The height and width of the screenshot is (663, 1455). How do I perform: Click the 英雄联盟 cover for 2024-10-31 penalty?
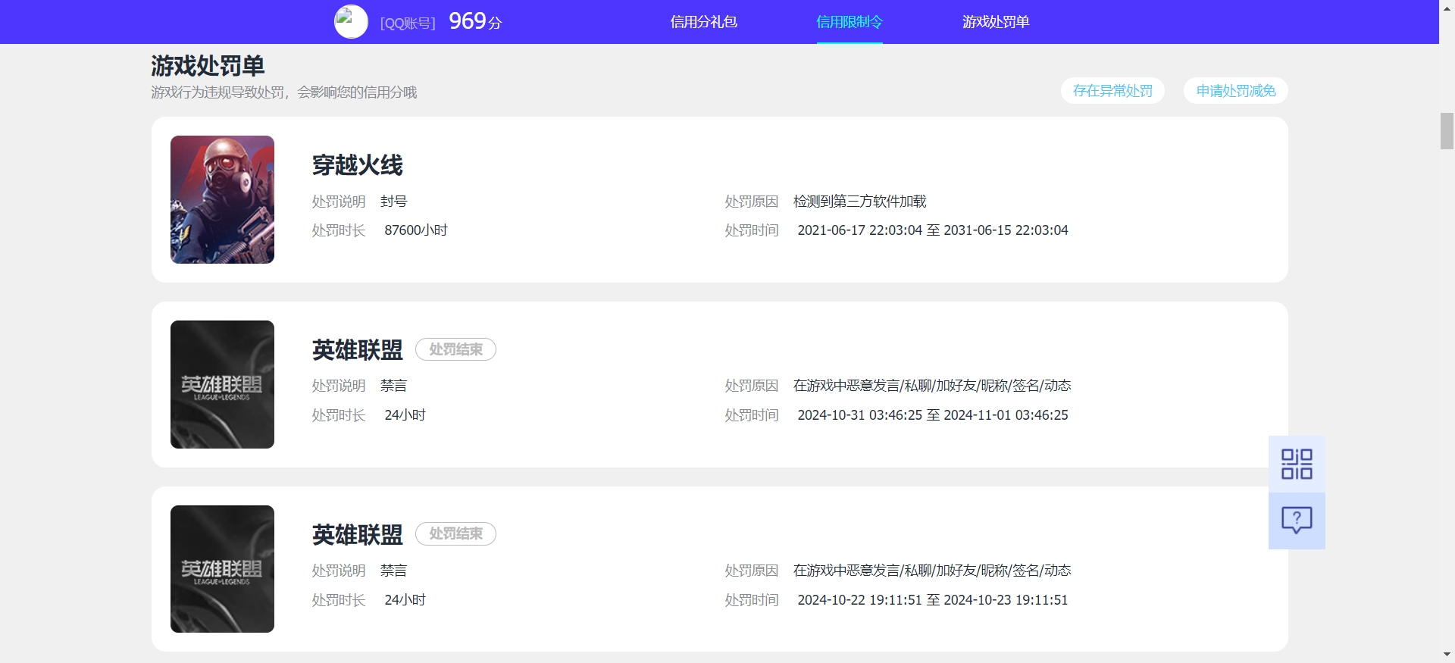point(222,384)
